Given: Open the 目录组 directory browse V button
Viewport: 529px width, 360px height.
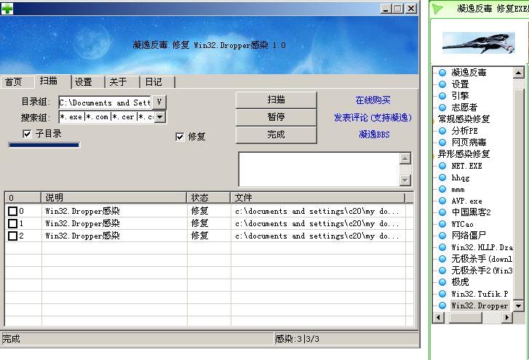Looking at the screenshot, I should click(x=159, y=102).
